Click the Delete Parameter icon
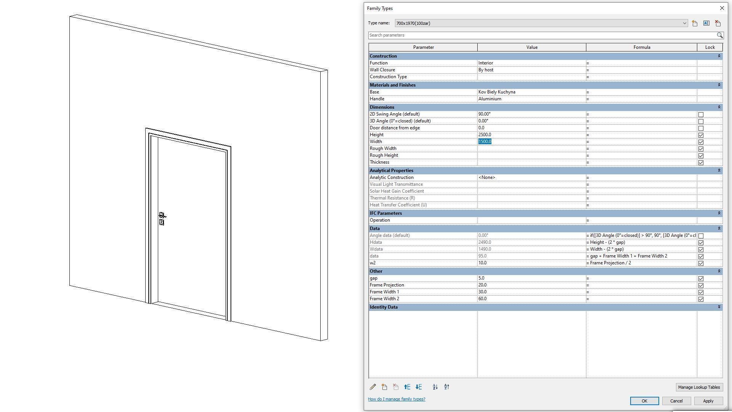 pos(396,387)
